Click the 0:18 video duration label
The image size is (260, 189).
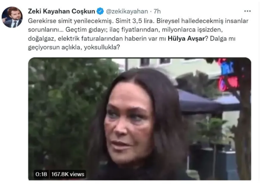(41, 174)
